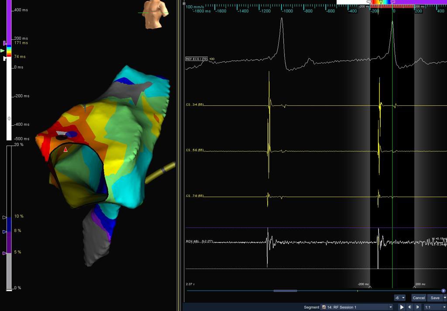Click the scroll thumb on the signal timeline bar
Screen dimensions: 447x311
click(285, 291)
